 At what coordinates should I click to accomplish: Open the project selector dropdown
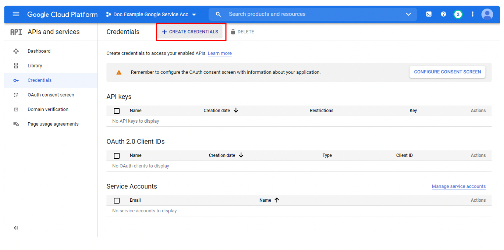(151, 15)
